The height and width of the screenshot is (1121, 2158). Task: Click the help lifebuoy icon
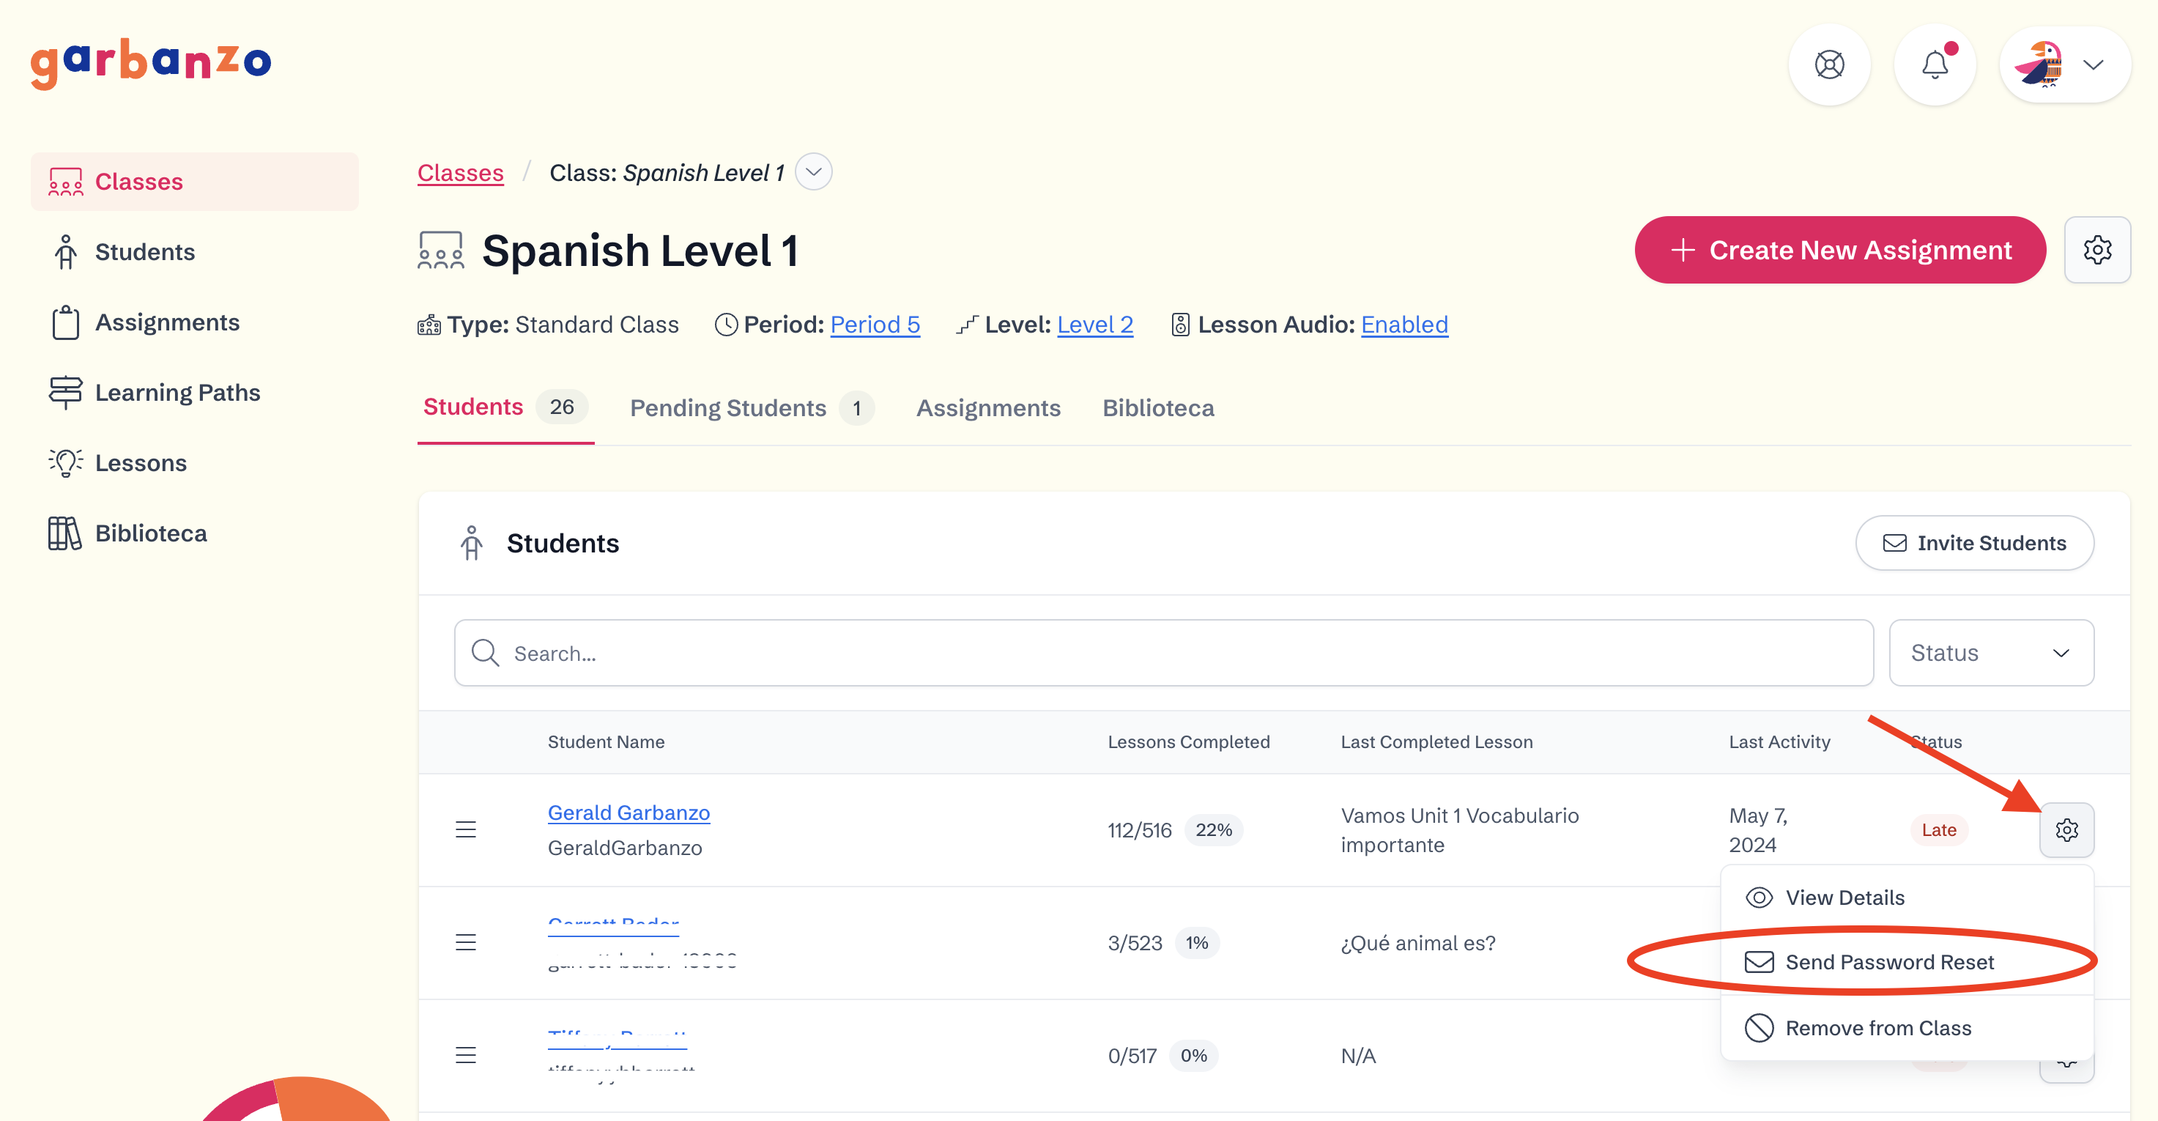click(1829, 64)
